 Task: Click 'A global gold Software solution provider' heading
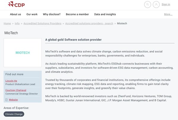coord(73,40)
